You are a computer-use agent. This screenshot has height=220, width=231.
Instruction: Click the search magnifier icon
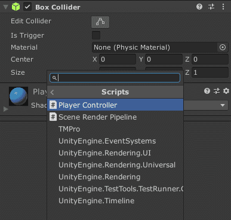54,78
